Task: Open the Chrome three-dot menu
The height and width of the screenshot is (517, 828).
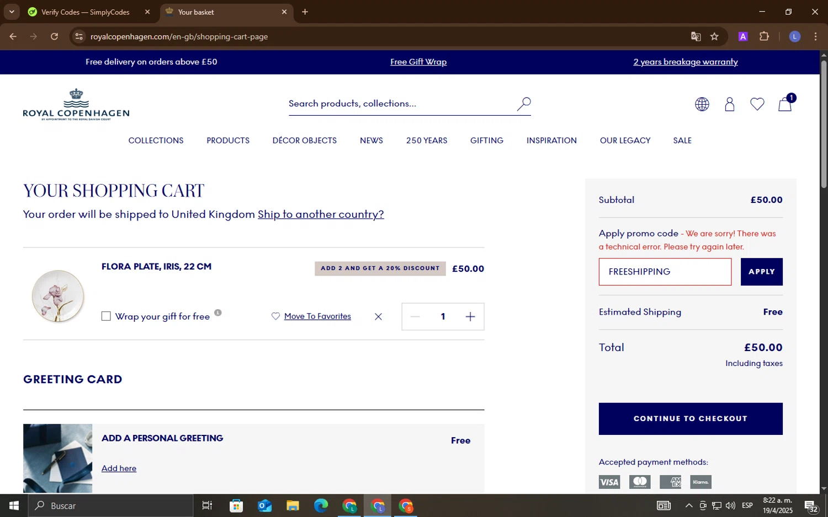Action: click(815, 36)
